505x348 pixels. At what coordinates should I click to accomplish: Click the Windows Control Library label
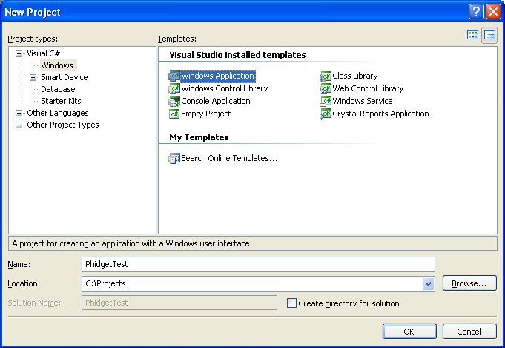[x=225, y=88]
